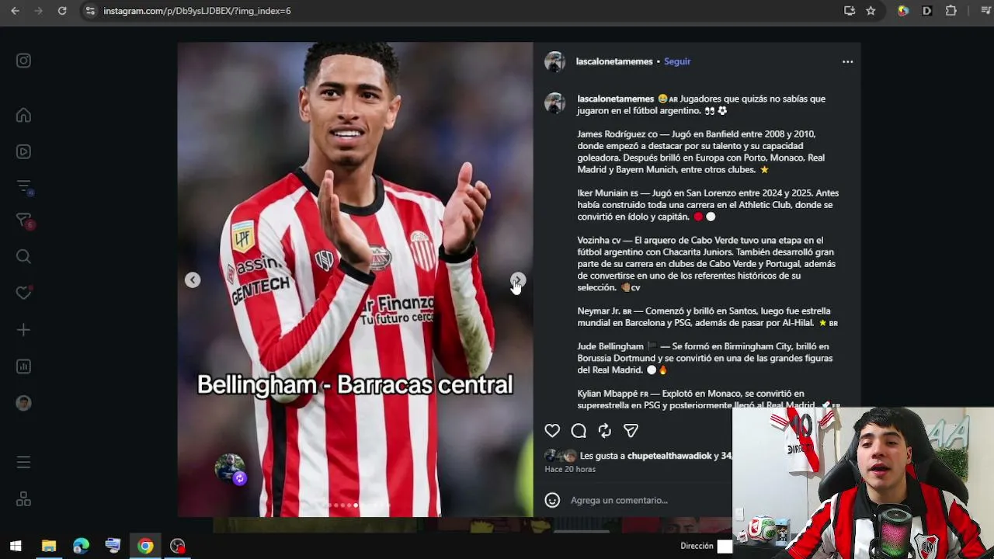994x559 pixels.
Task: Open the Meta apps grid icon
Action: pos(24,499)
